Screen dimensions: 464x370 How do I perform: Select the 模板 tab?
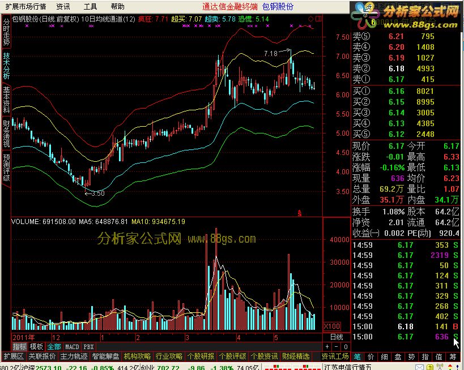tap(36, 347)
